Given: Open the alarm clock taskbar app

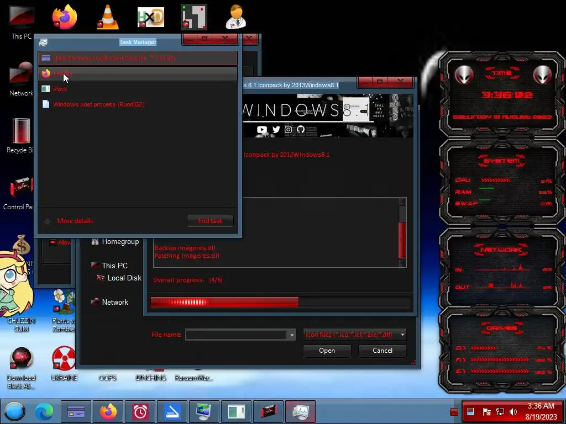Looking at the screenshot, I should 140,411.
